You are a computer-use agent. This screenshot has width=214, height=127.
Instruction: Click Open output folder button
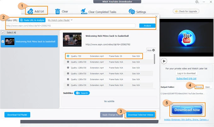coord(207,87)
